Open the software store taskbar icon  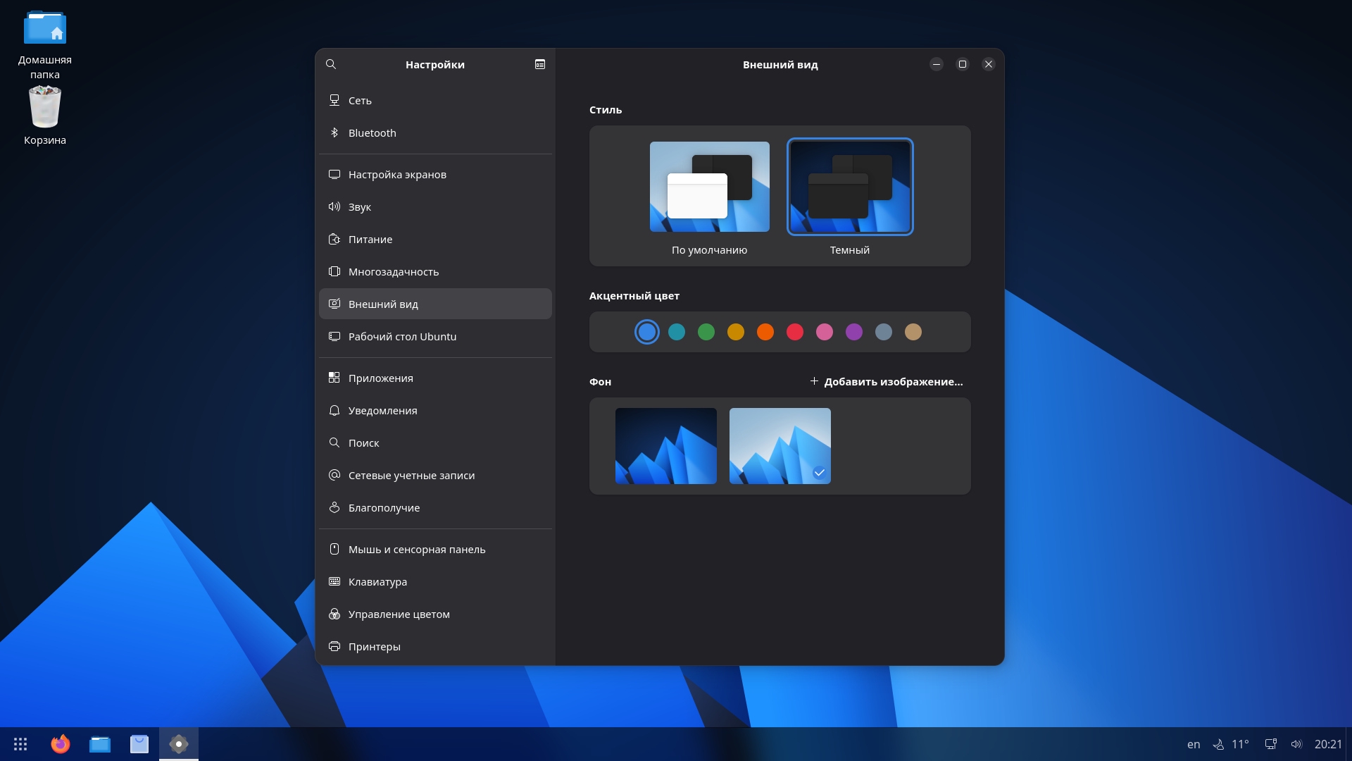139,744
